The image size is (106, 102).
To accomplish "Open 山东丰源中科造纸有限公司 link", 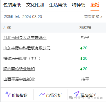I will click(27, 48).
